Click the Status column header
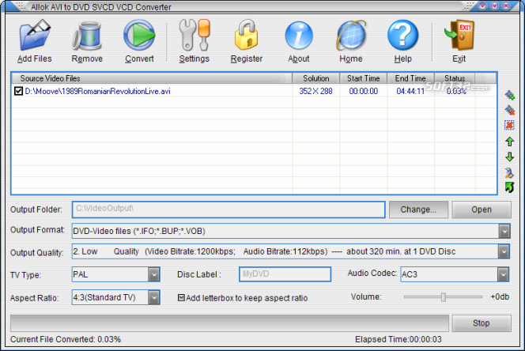 click(x=455, y=78)
